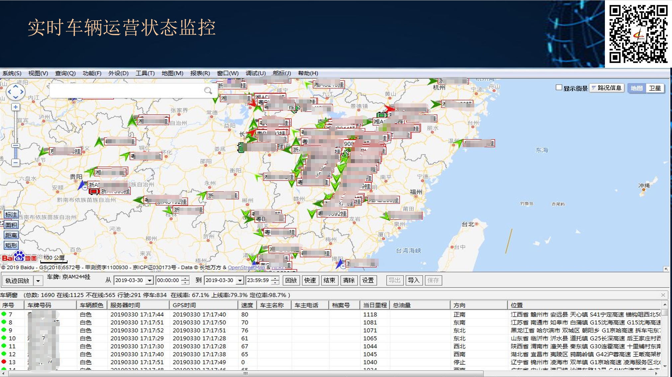Open the end date dropdown after 到

pyautogui.click(x=240, y=281)
